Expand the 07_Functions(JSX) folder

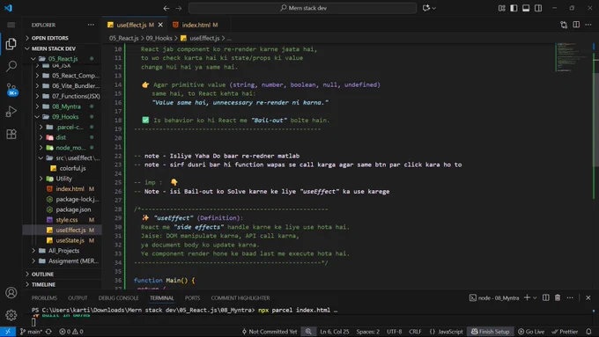[x=76, y=96]
